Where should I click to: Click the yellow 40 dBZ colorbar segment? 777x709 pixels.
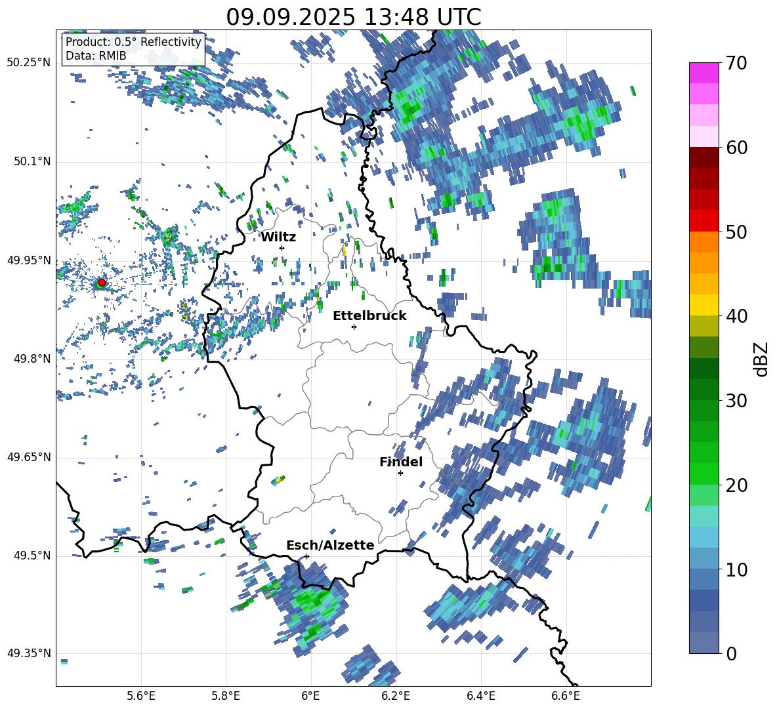click(x=703, y=305)
